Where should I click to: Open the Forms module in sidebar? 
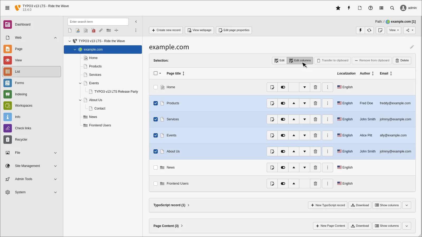[x=20, y=83]
